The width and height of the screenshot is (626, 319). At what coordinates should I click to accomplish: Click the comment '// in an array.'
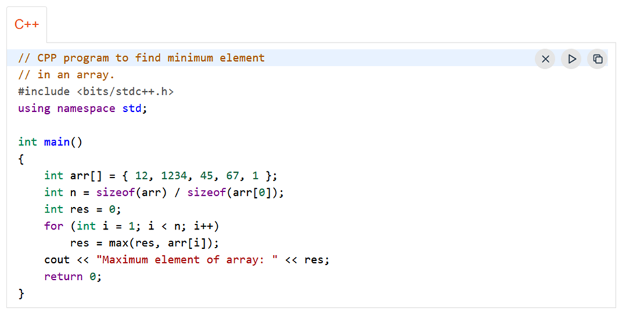(66, 75)
